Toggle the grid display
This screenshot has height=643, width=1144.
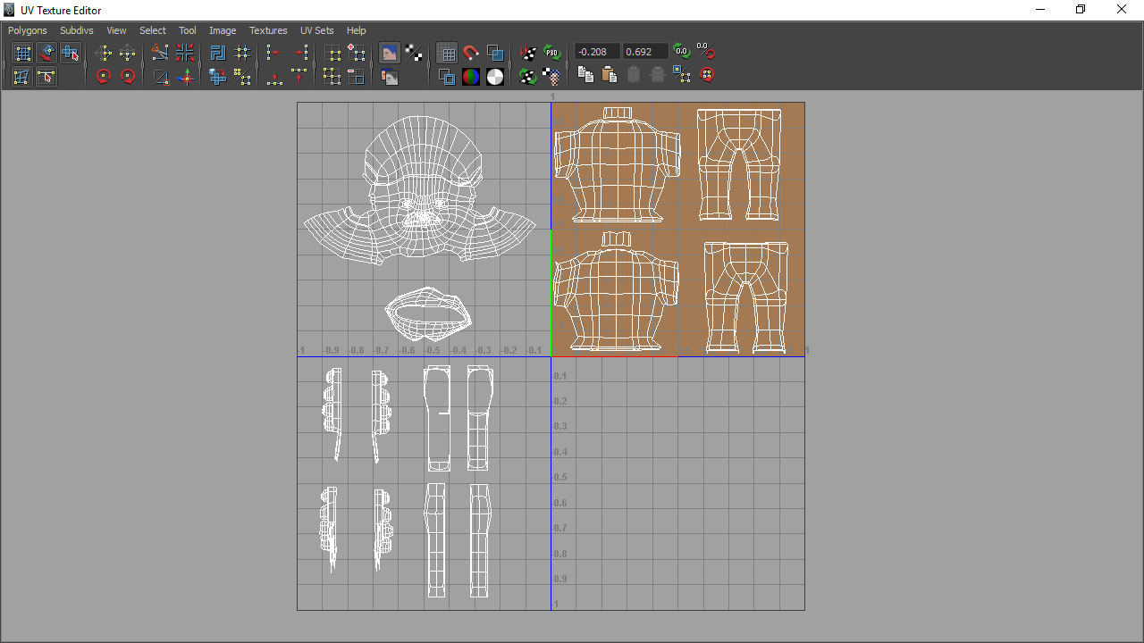pyautogui.click(x=447, y=52)
